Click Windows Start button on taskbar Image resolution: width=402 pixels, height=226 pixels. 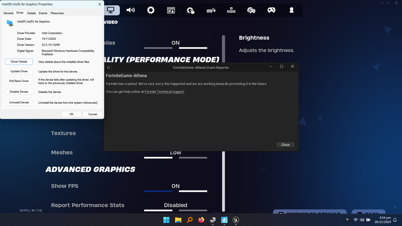pos(166,220)
